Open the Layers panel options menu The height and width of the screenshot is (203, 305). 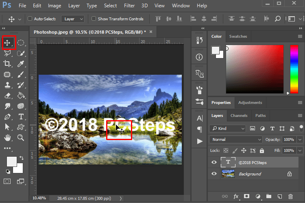tap(300, 116)
